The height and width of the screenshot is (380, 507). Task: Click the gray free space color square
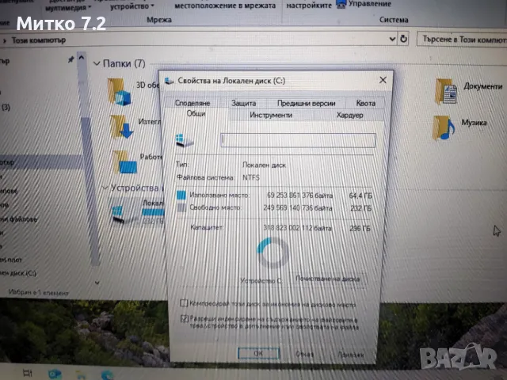pyautogui.click(x=181, y=207)
